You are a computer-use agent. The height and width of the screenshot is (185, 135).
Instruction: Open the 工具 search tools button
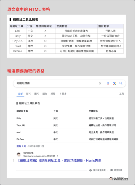point(121,94)
